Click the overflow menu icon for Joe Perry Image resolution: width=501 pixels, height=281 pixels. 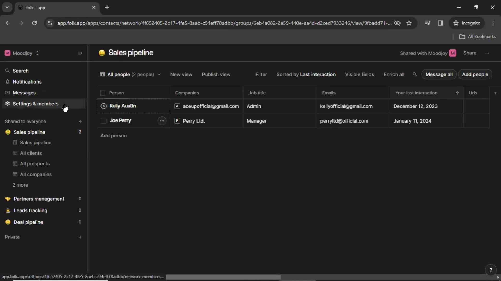pos(162,120)
